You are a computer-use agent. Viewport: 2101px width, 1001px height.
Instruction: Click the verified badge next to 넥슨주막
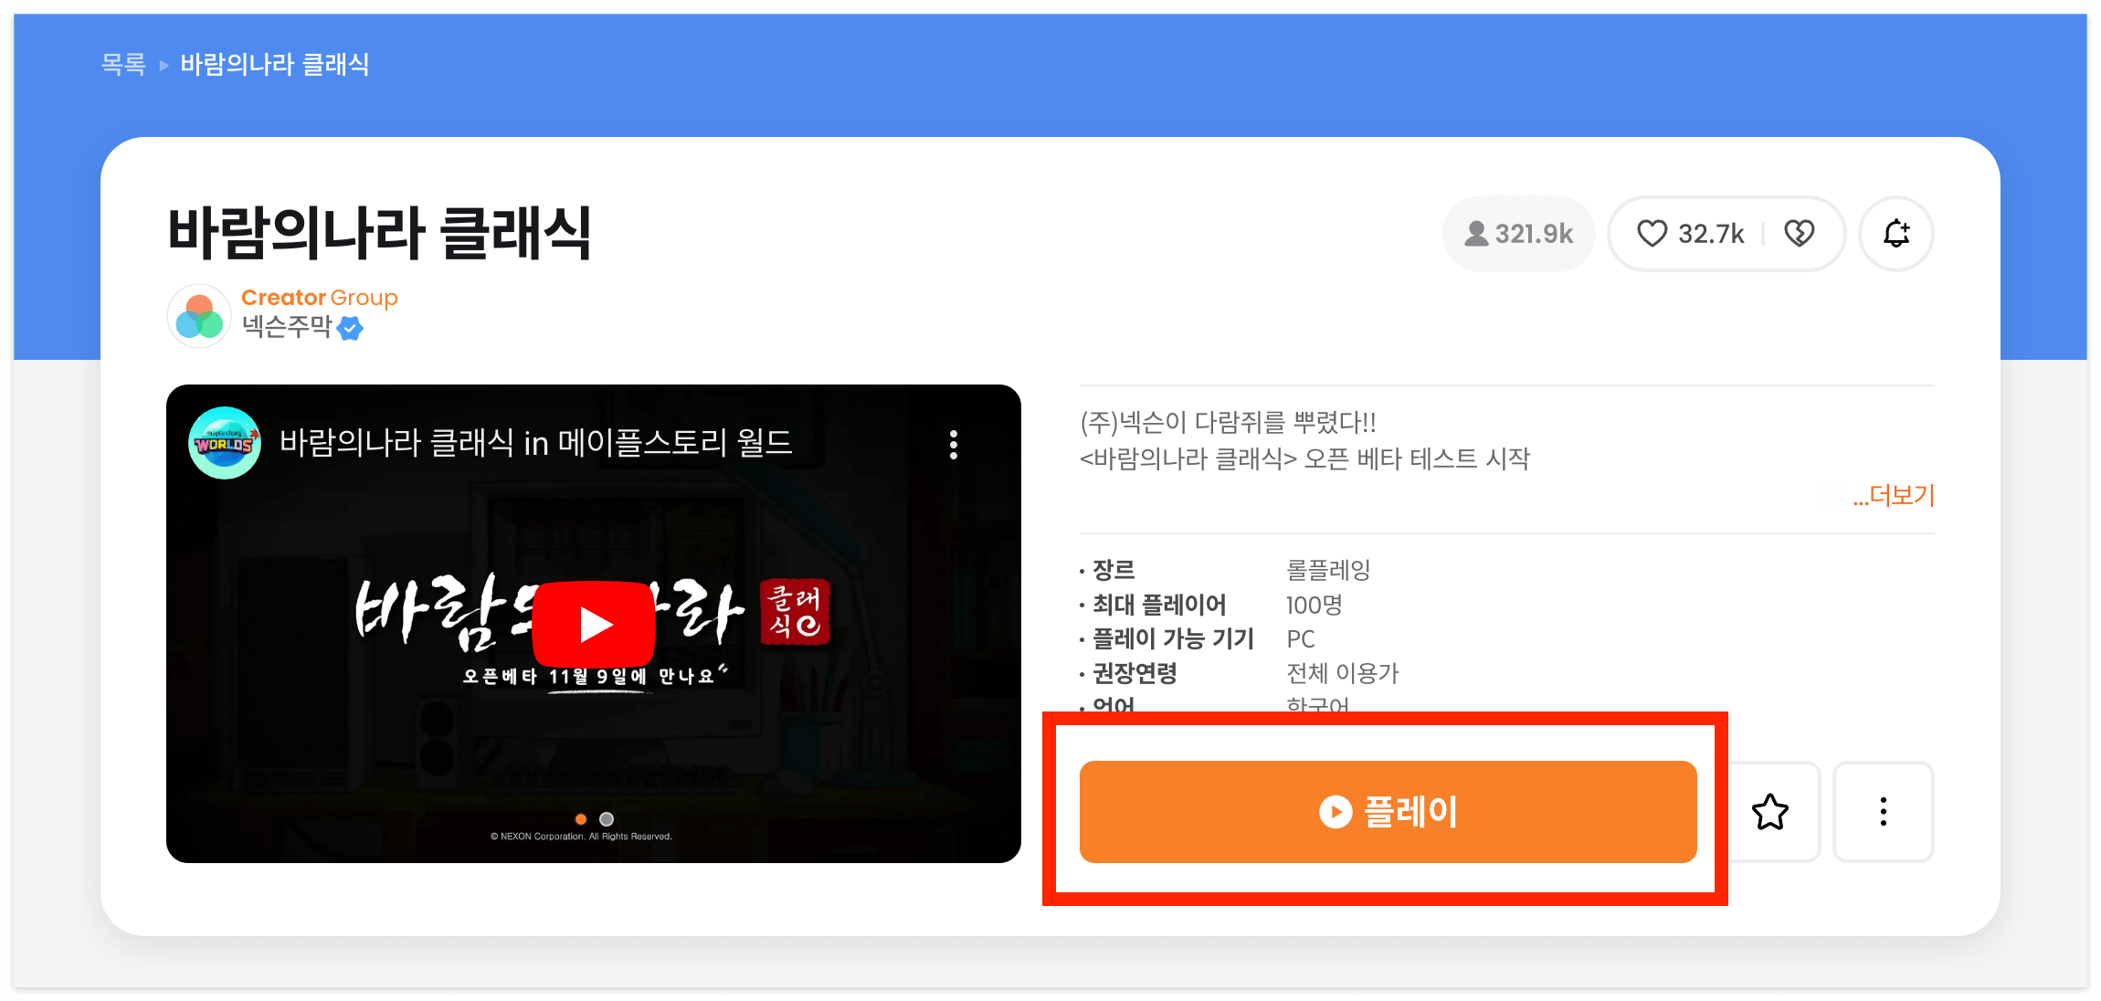350,328
